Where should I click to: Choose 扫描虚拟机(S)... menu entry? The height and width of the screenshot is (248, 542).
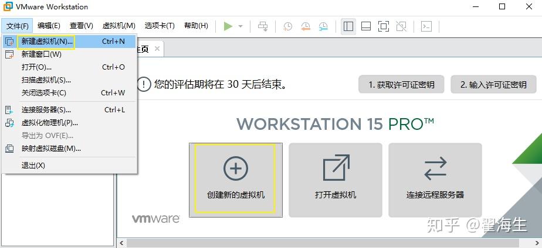[x=69, y=80]
